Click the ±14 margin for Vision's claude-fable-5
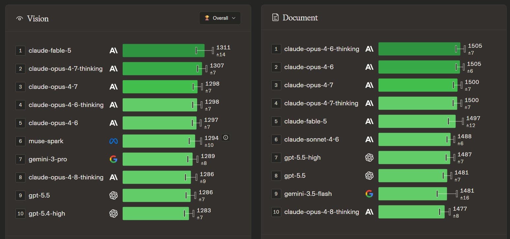 point(221,55)
